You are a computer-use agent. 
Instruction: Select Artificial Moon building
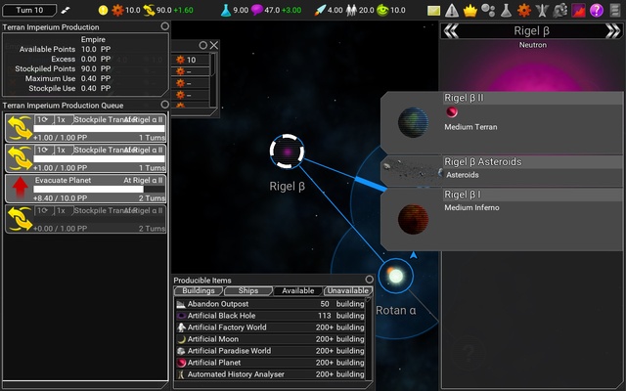coord(270,339)
